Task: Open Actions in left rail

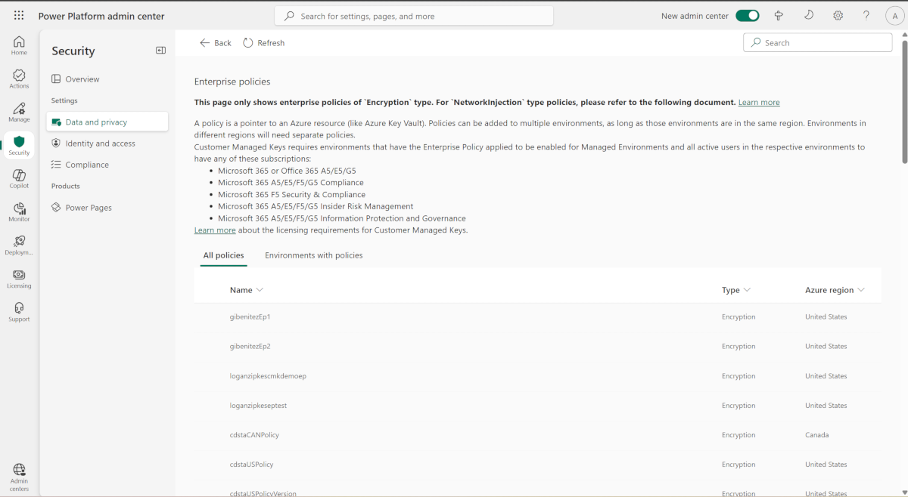Action: click(19, 79)
